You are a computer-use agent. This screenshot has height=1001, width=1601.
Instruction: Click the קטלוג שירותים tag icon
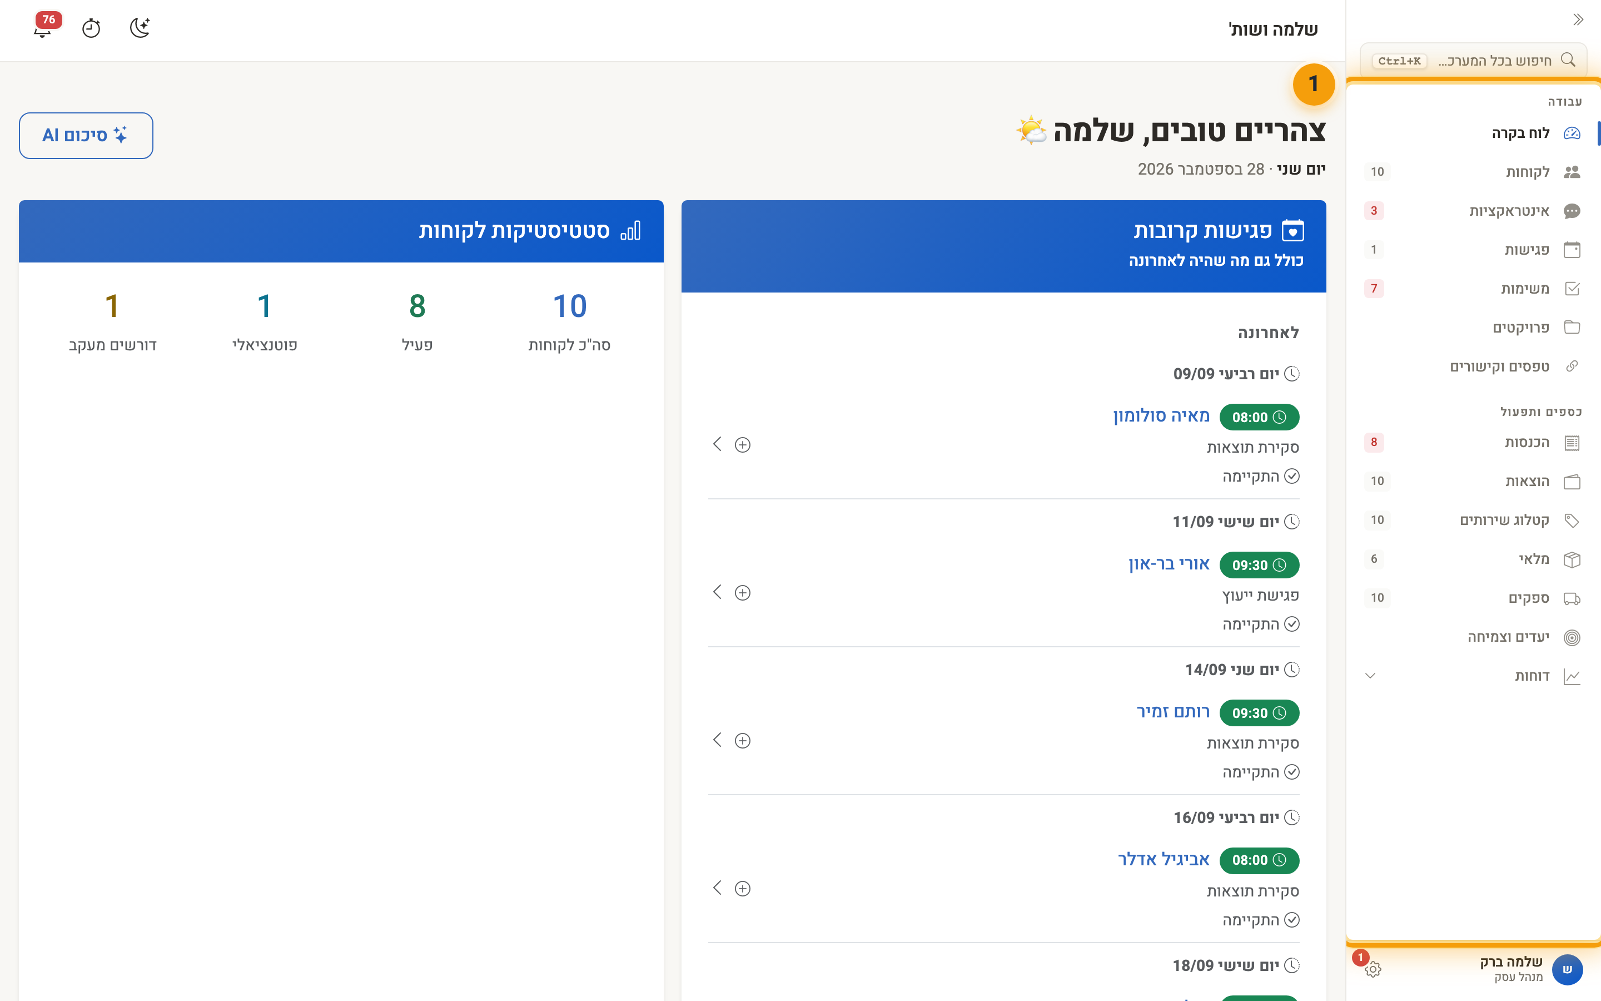pyautogui.click(x=1572, y=521)
